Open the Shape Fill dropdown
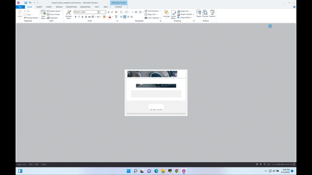The width and height of the screenshot is (312, 175). (184, 11)
